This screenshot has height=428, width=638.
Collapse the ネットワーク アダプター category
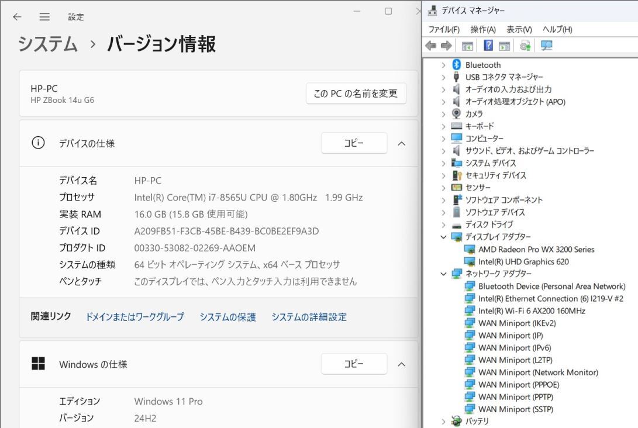[x=443, y=274]
